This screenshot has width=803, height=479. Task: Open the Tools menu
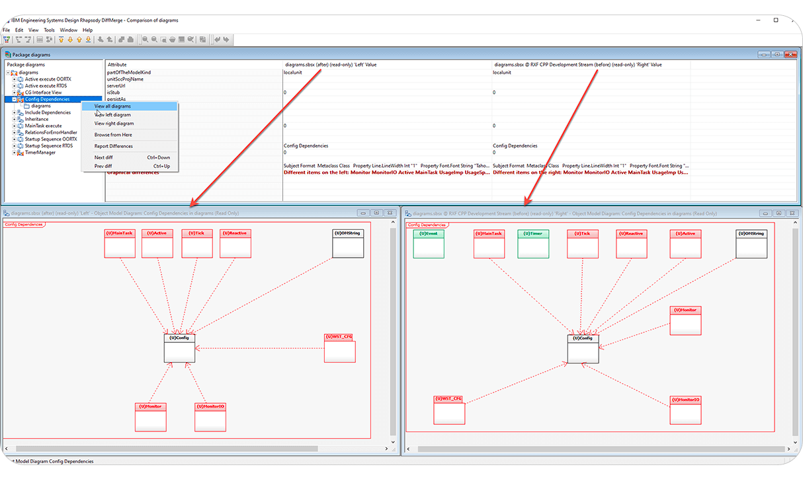pyautogui.click(x=49, y=30)
